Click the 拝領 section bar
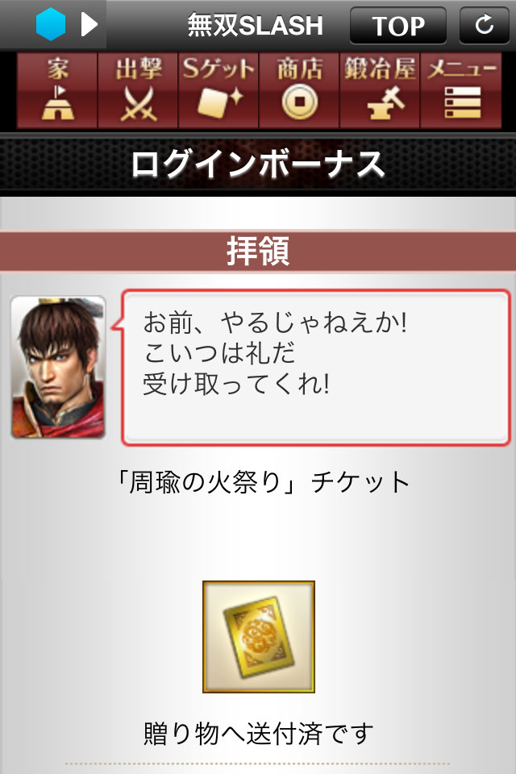Viewport: 516px width, 774px height. (258, 251)
